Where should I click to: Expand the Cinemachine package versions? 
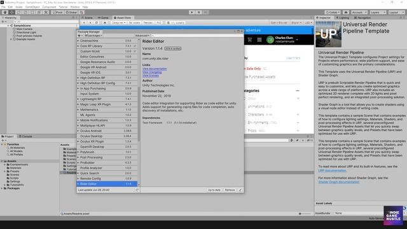(78, 41)
